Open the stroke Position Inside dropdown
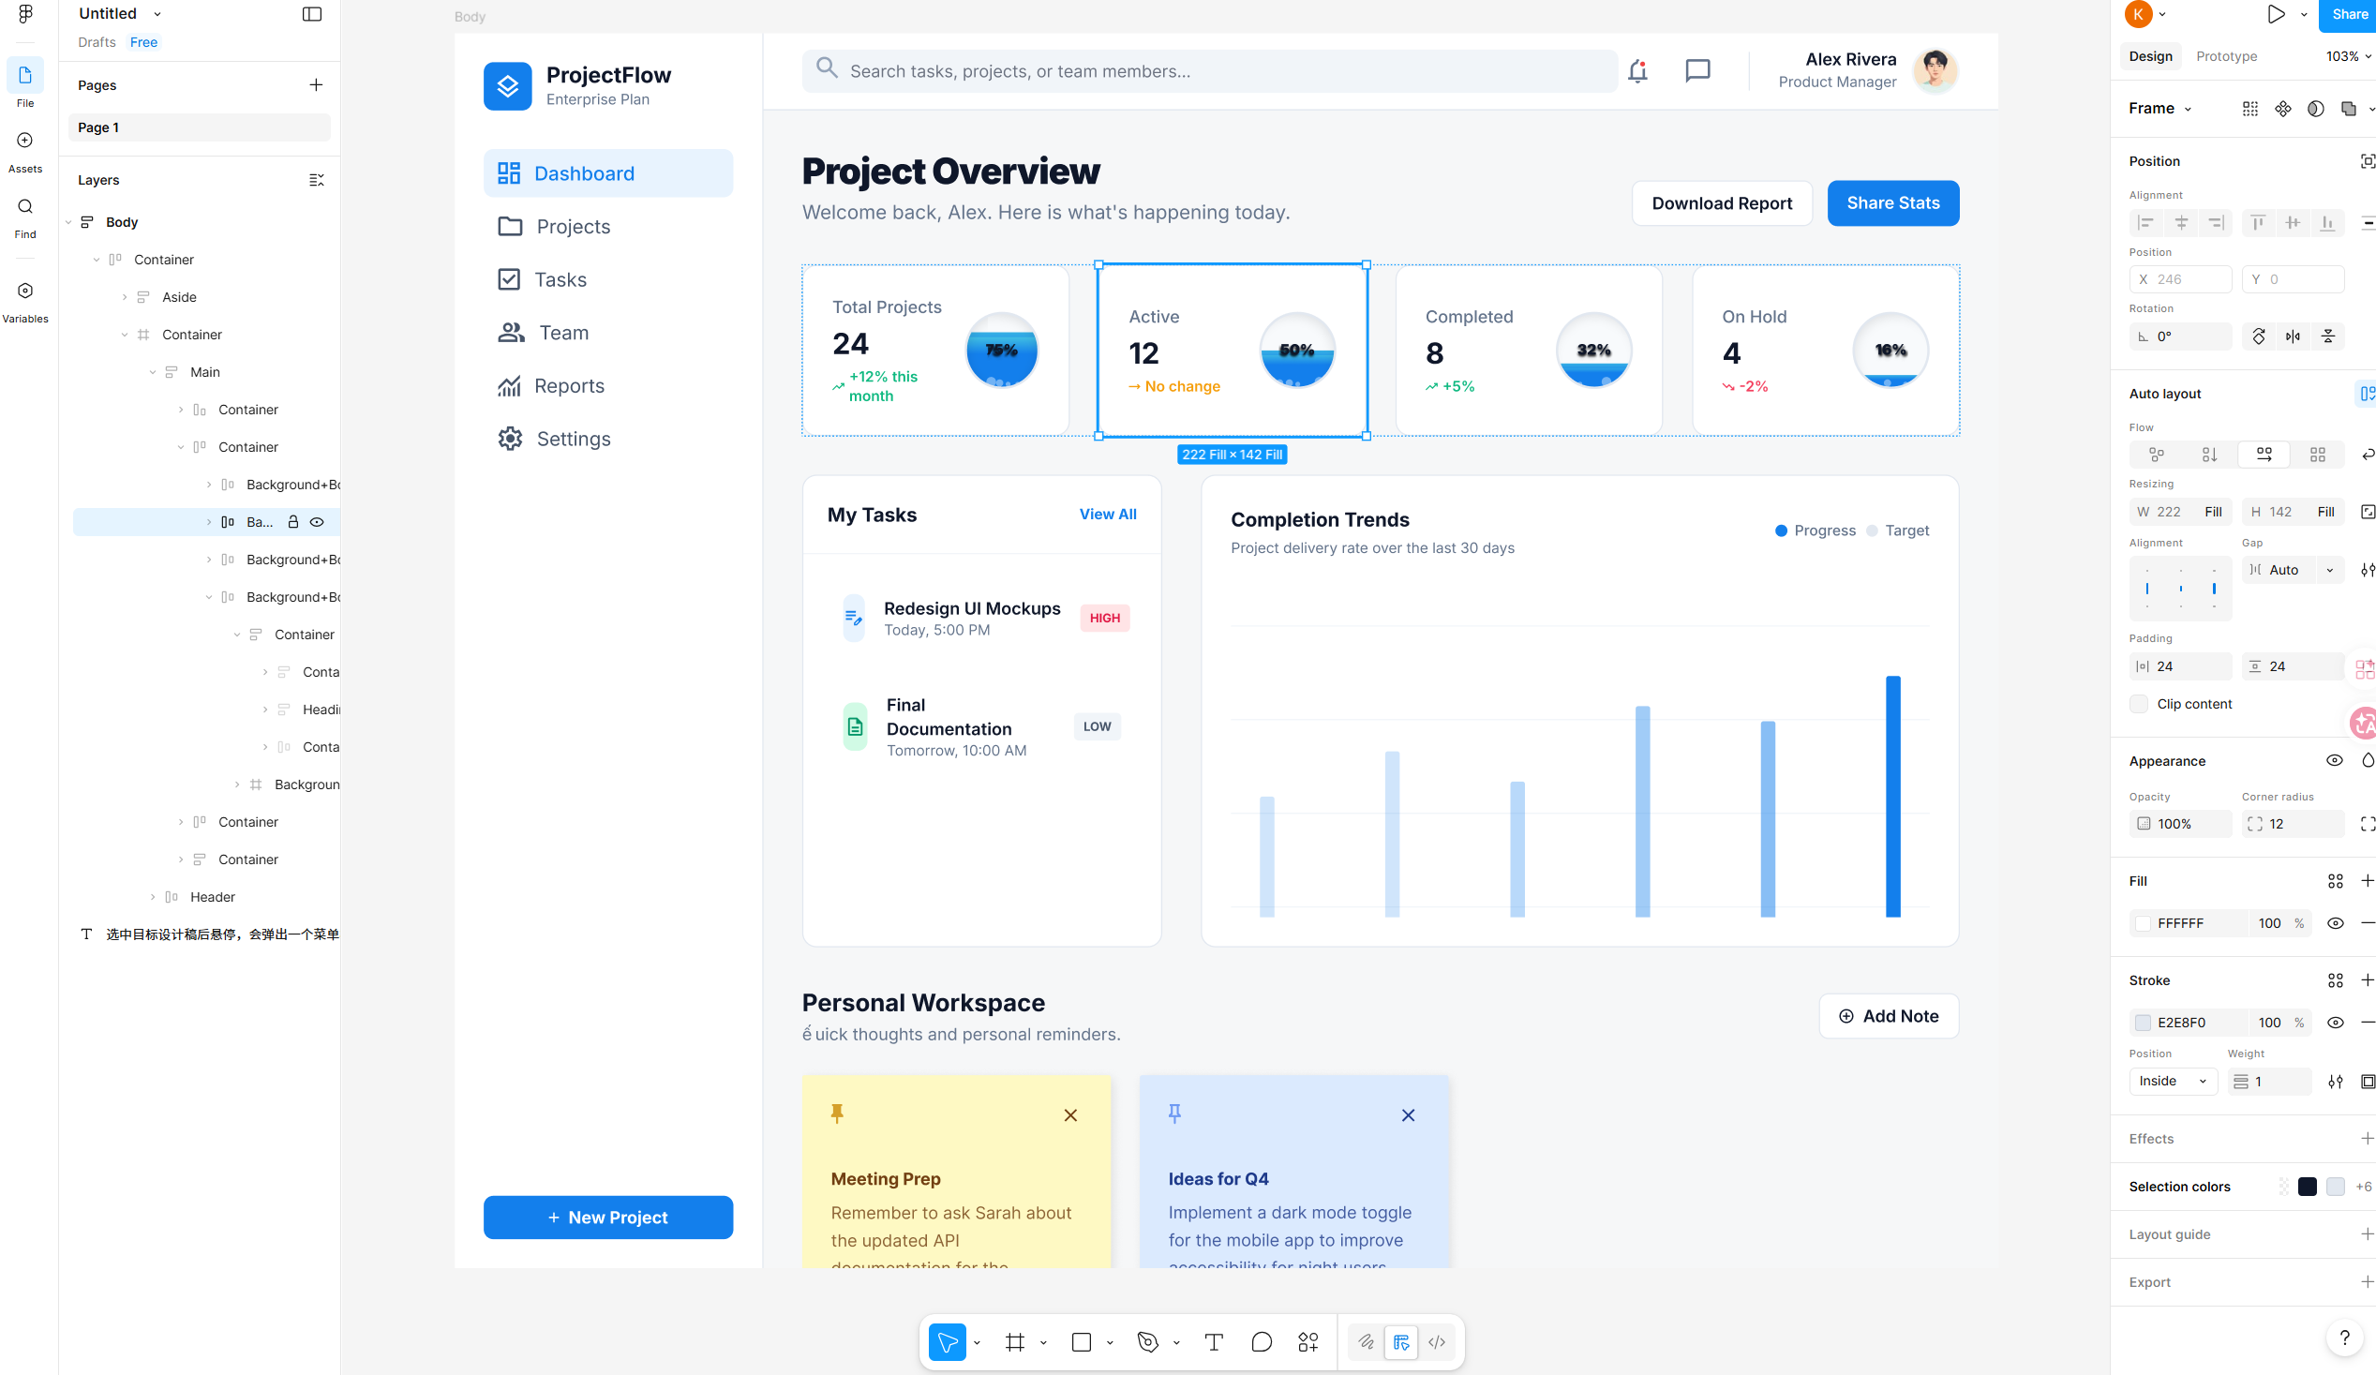2376x1375 pixels. [2172, 1081]
